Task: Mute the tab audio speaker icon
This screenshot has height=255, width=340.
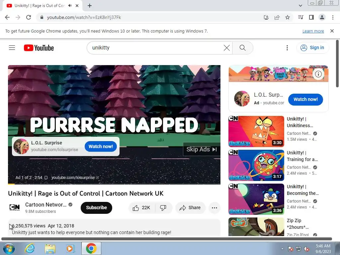Action: (70, 6)
